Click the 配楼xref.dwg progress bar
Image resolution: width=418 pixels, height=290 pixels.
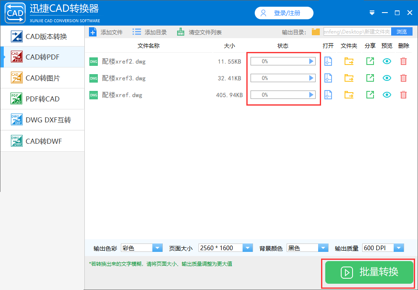point(283,95)
